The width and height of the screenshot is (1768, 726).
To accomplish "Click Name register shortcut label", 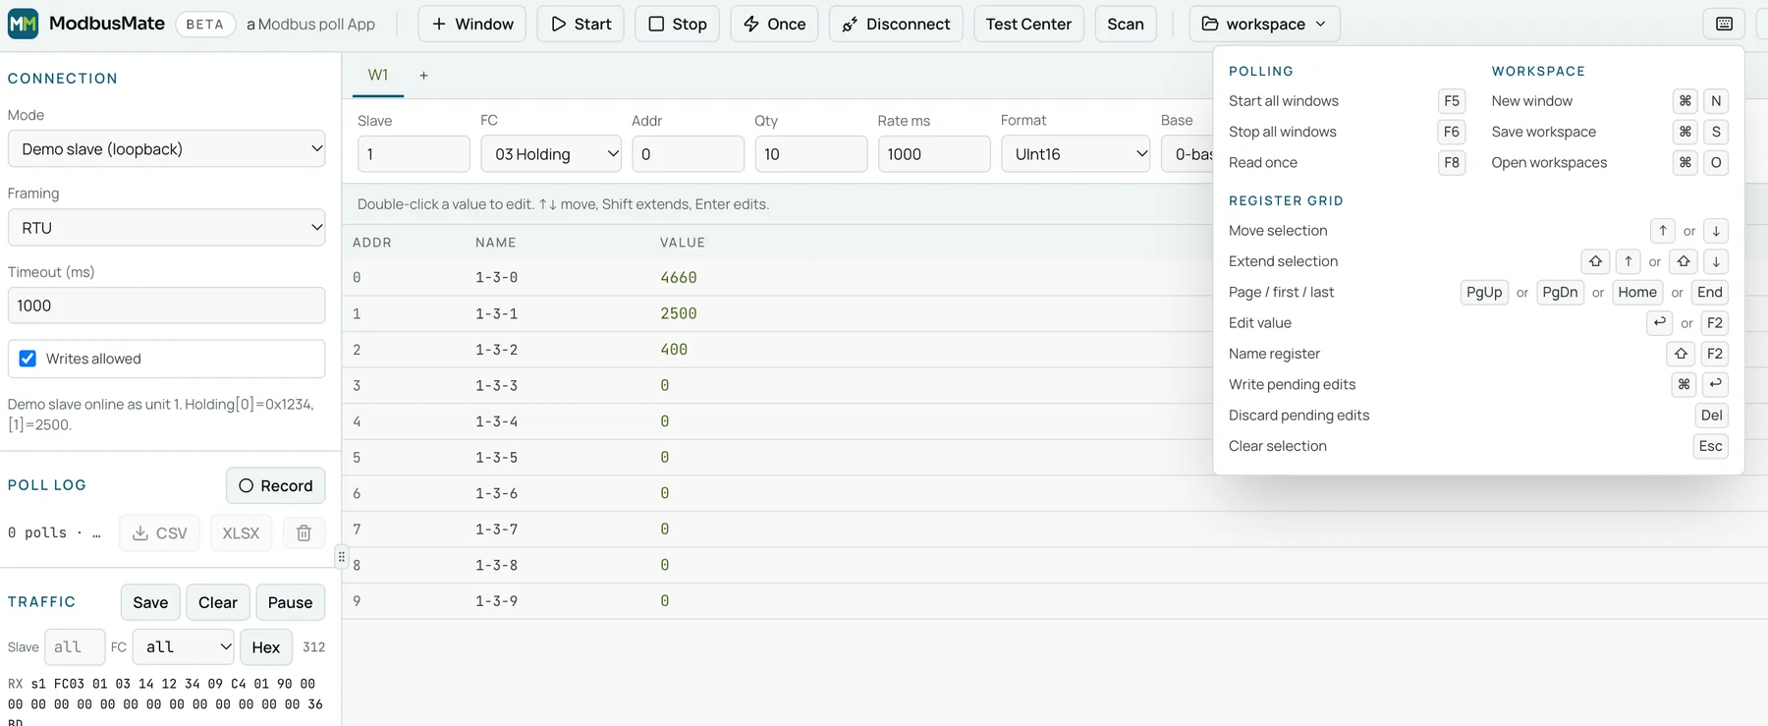I will click(1274, 354).
